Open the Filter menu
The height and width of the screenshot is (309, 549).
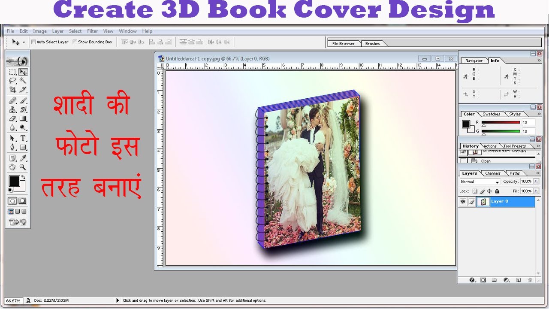point(92,31)
